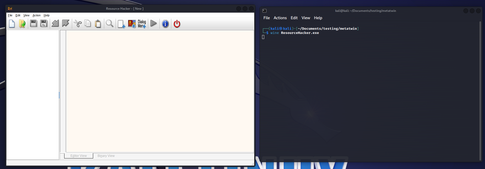Viewport: 485px width, 169px height.
Task: Click the Compile play arrow icon
Action: coord(154,24)
